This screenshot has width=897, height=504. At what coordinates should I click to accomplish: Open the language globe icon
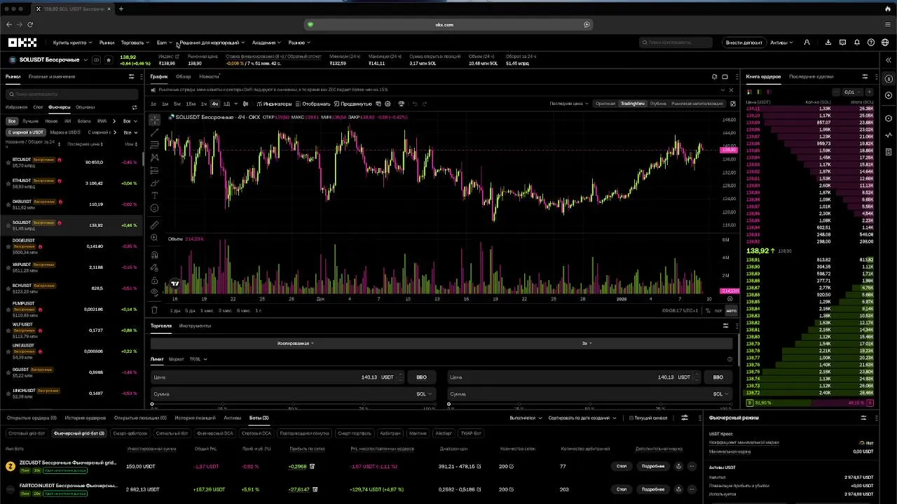(885, 43)
